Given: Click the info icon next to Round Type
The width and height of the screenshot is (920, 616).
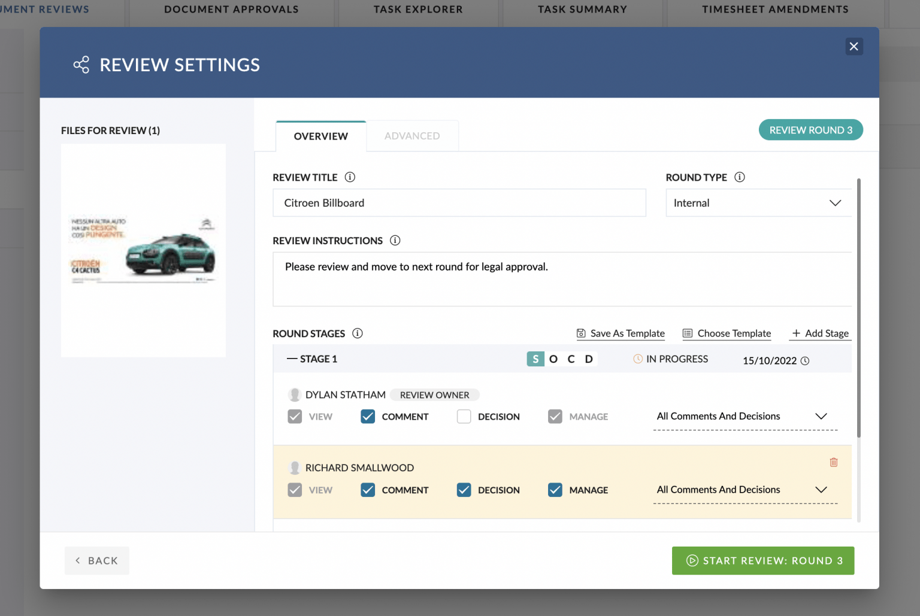Looking at the screenshot, I should coord(740,177).
